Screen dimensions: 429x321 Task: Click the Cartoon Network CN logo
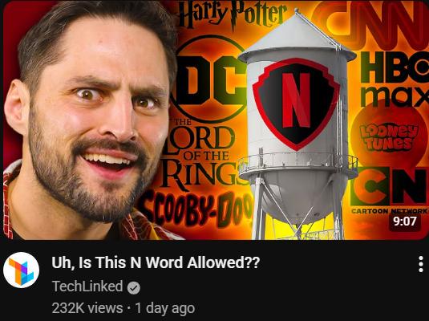390,190
